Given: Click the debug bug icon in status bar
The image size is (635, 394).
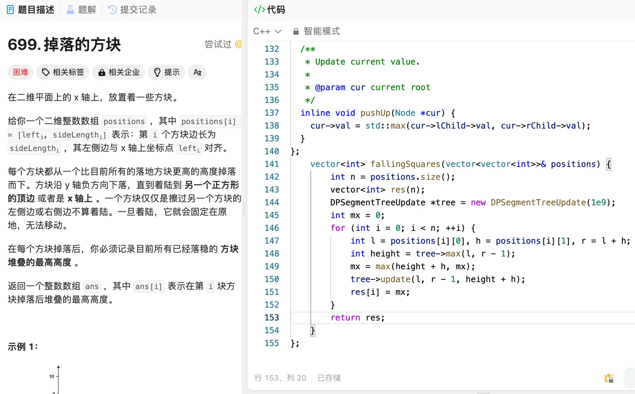Looking at the screenshot, I should (x=609, y=378).
